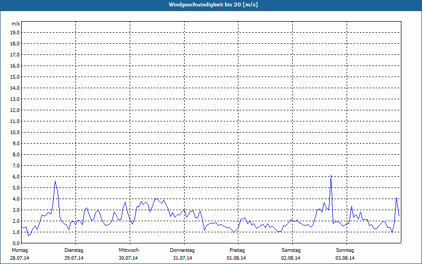Screen dimensions: 422x264
Task: Click the 3,0 axis value
Action: (15, 210)
